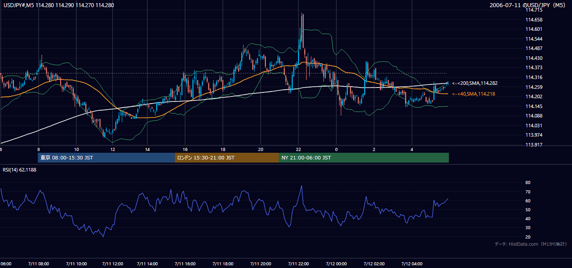
Task: Click RSI axis level 70
Action: 528,192
